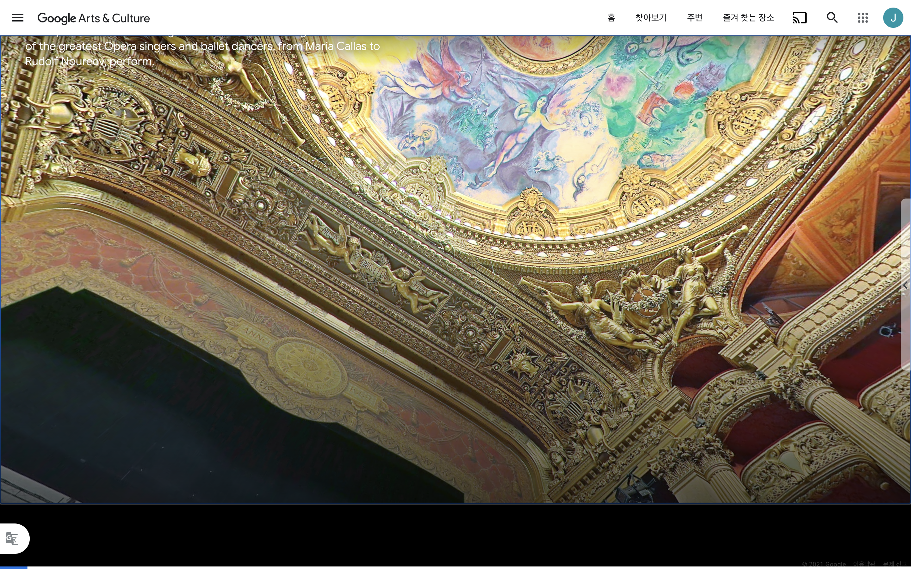911x569 pixels.
Task: Open the J account avatar
Action: (893, 18)
